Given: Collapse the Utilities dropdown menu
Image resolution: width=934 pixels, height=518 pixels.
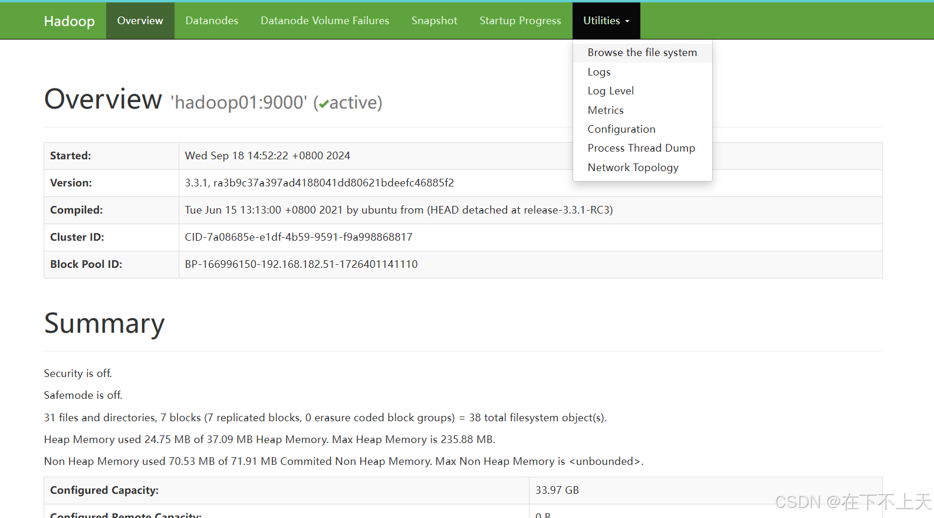Looking at the screenshot, I should click(x=601, y=21).
